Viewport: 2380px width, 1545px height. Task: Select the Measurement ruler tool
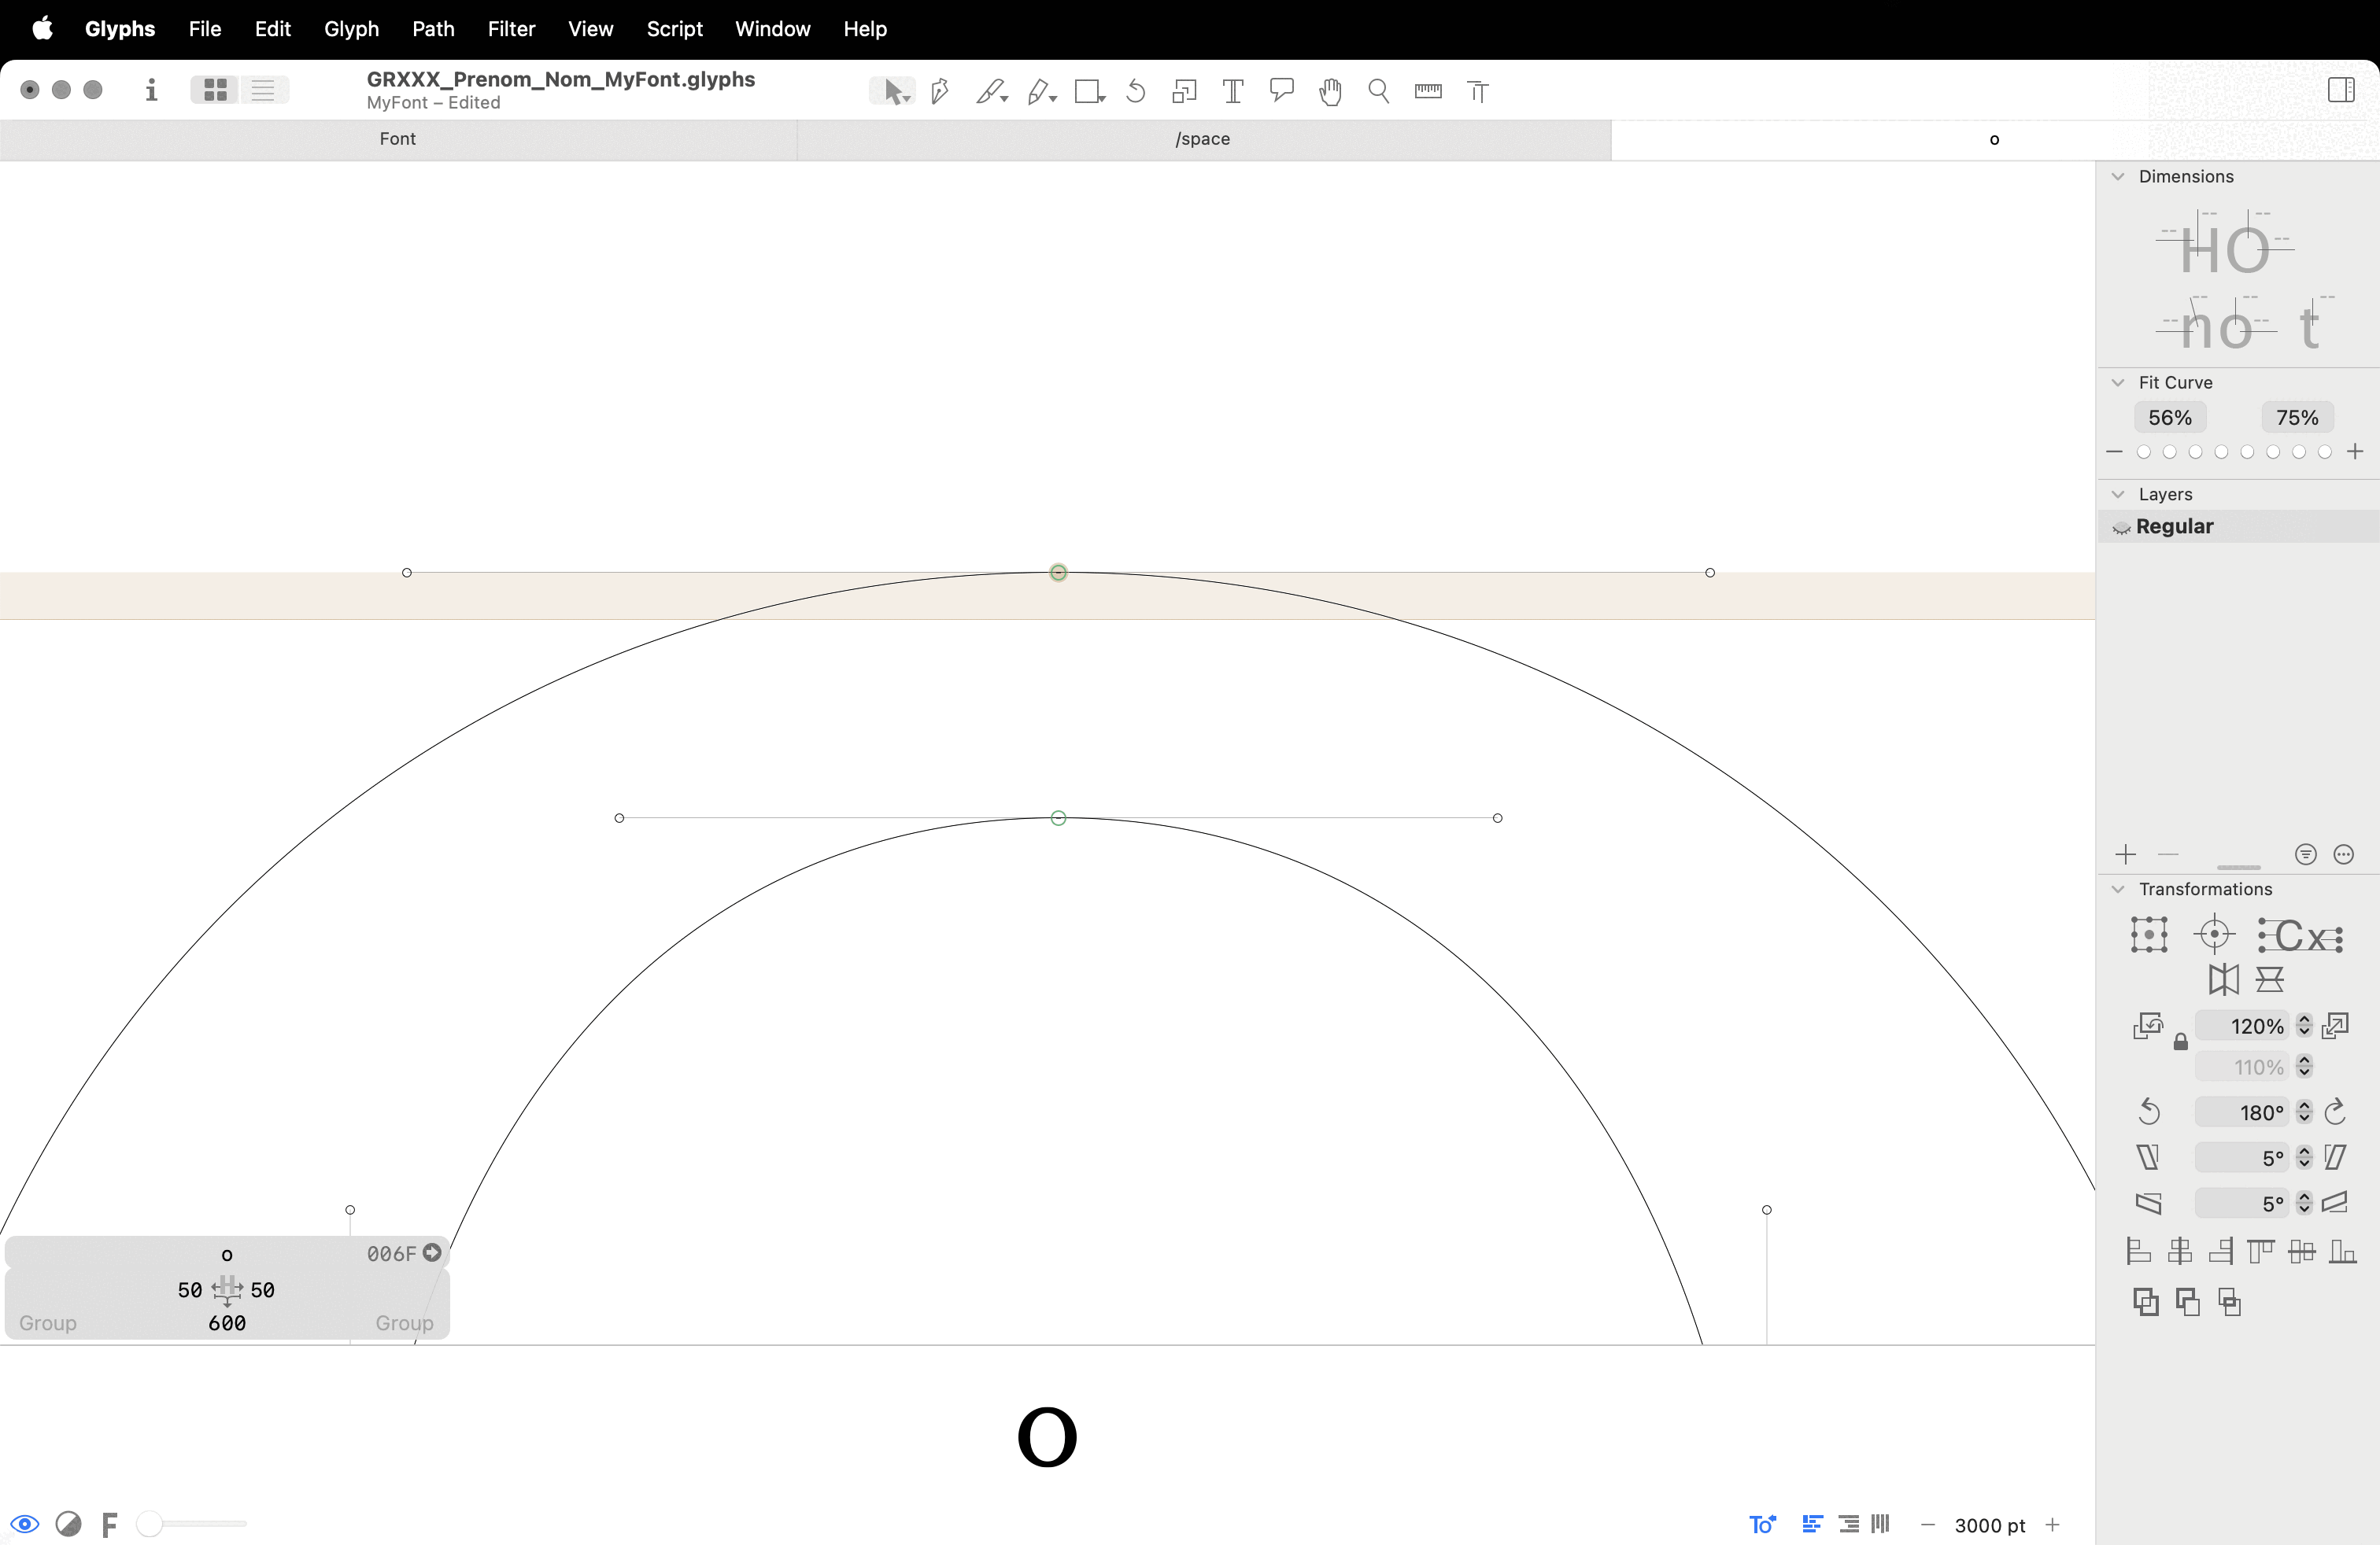click(x=1427, y=92)
